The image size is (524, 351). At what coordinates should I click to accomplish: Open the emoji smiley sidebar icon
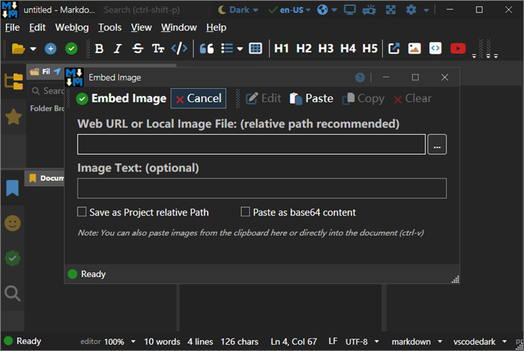[13, 223]
